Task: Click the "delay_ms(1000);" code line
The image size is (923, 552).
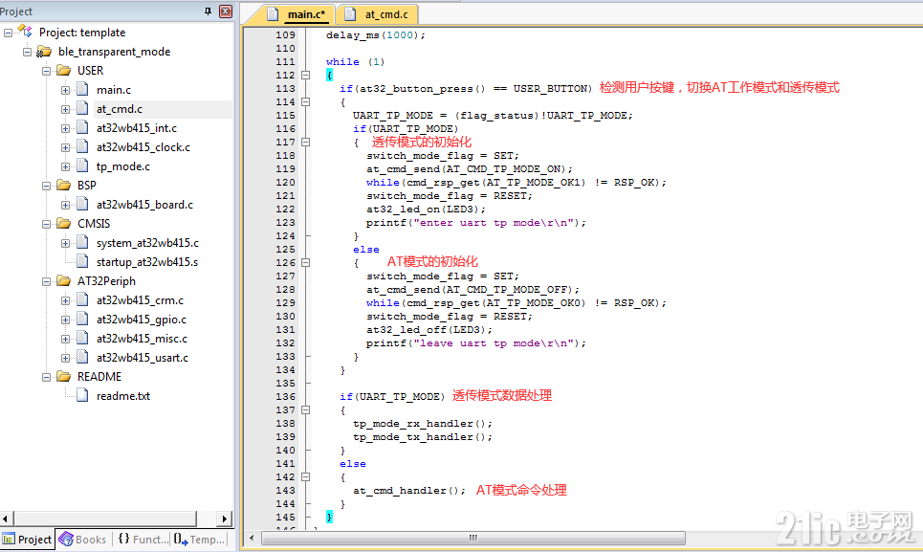Action: click(x=376, y=35)
